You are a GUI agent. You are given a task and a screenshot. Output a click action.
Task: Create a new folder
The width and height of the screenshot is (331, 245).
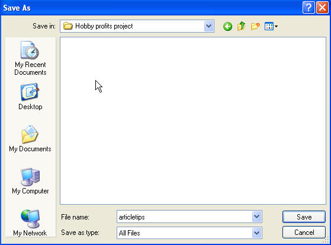[x=255, y=27]
